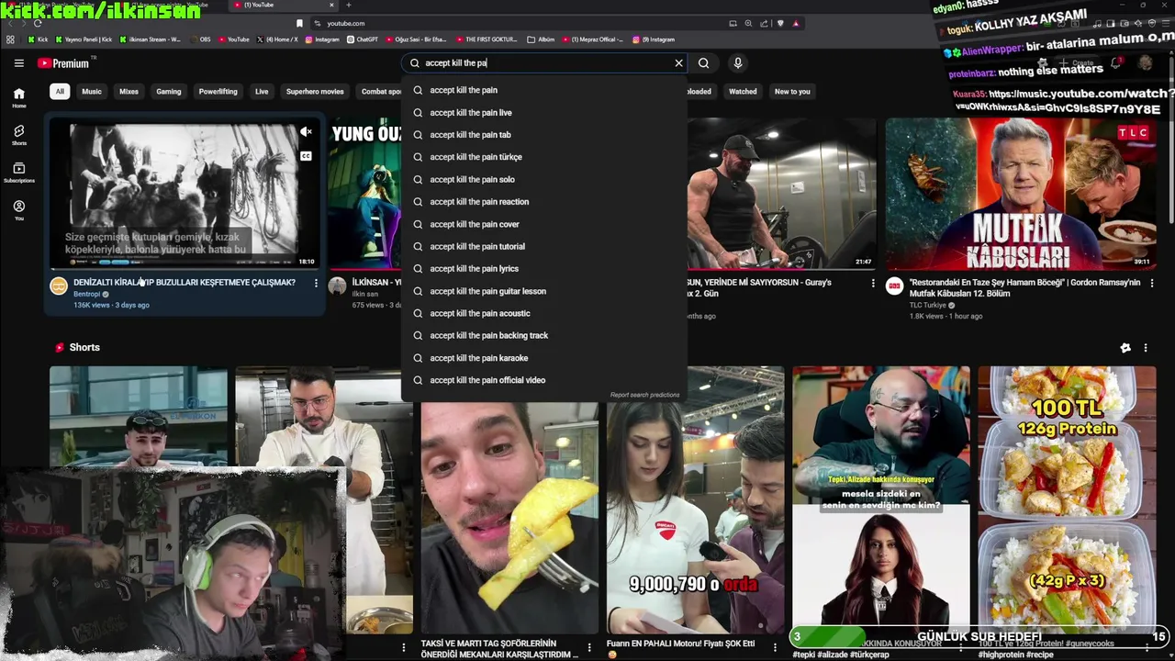Pick suggestion "accept kill the pain karaoke"

click(544, 358)
